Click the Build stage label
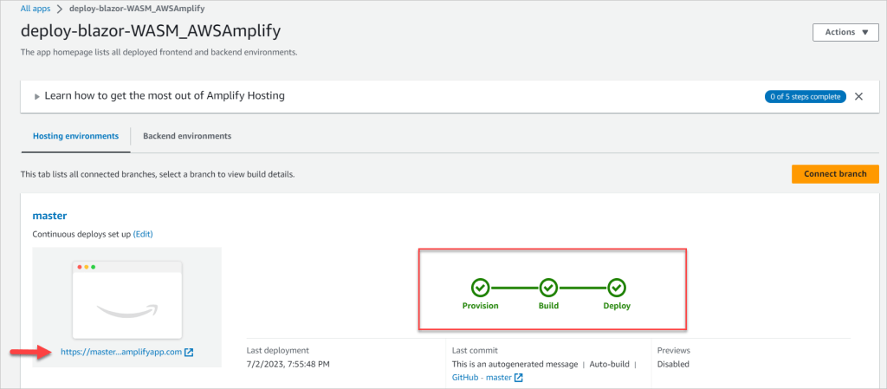The height and width of the screenshot is (389, 887). click(x=548, y=306)
